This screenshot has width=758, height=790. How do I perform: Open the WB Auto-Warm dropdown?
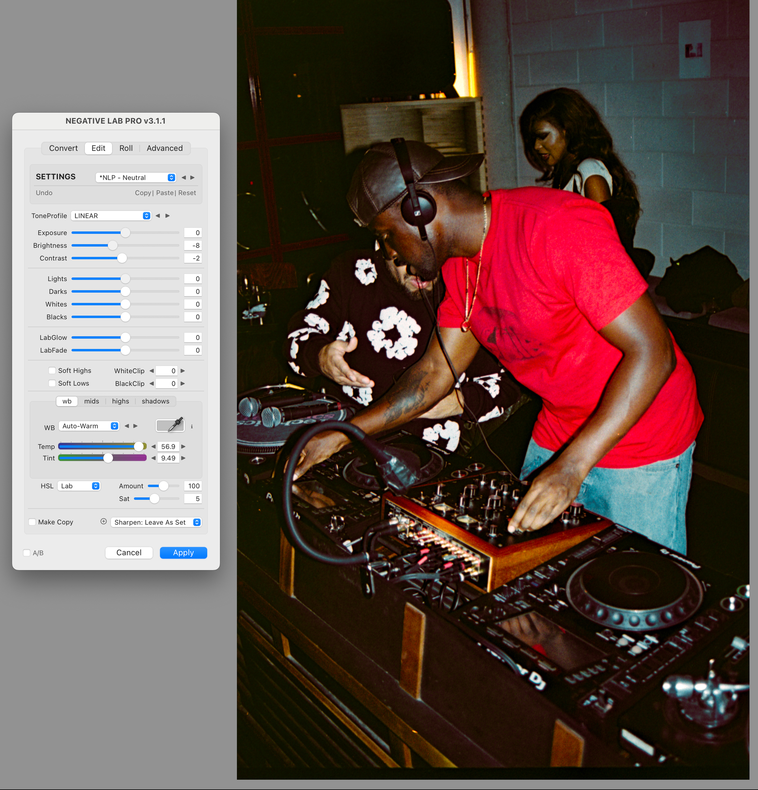coord(89,426)
